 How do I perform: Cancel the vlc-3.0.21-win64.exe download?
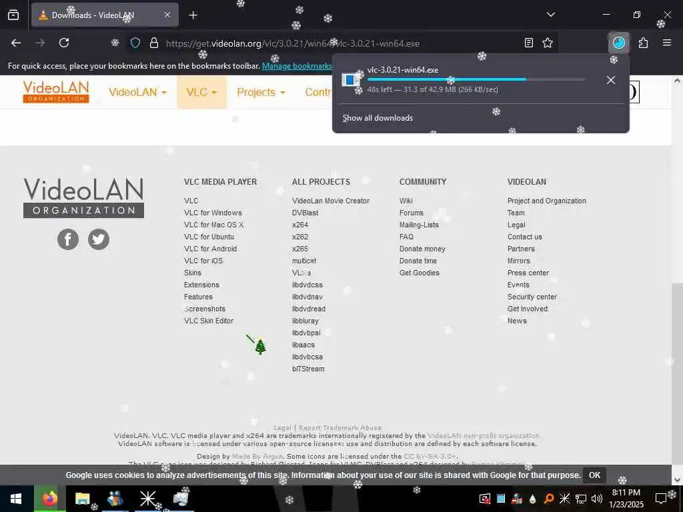coord(611,80)
